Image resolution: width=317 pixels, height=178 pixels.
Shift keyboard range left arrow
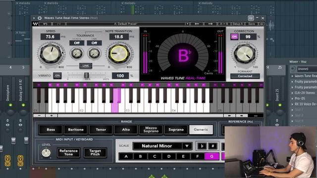click(x=229, y=116)
